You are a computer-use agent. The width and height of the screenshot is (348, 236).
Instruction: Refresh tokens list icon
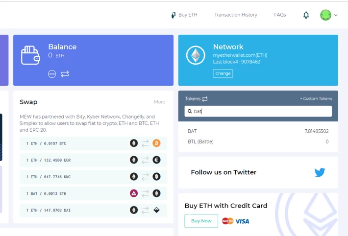coord(205,99)
